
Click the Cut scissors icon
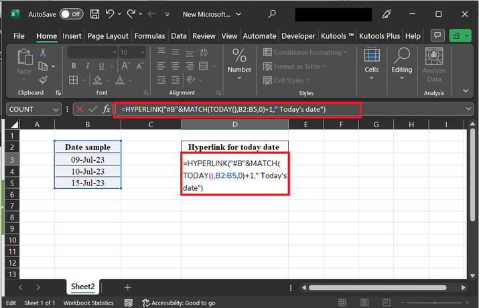pos(43,52)
